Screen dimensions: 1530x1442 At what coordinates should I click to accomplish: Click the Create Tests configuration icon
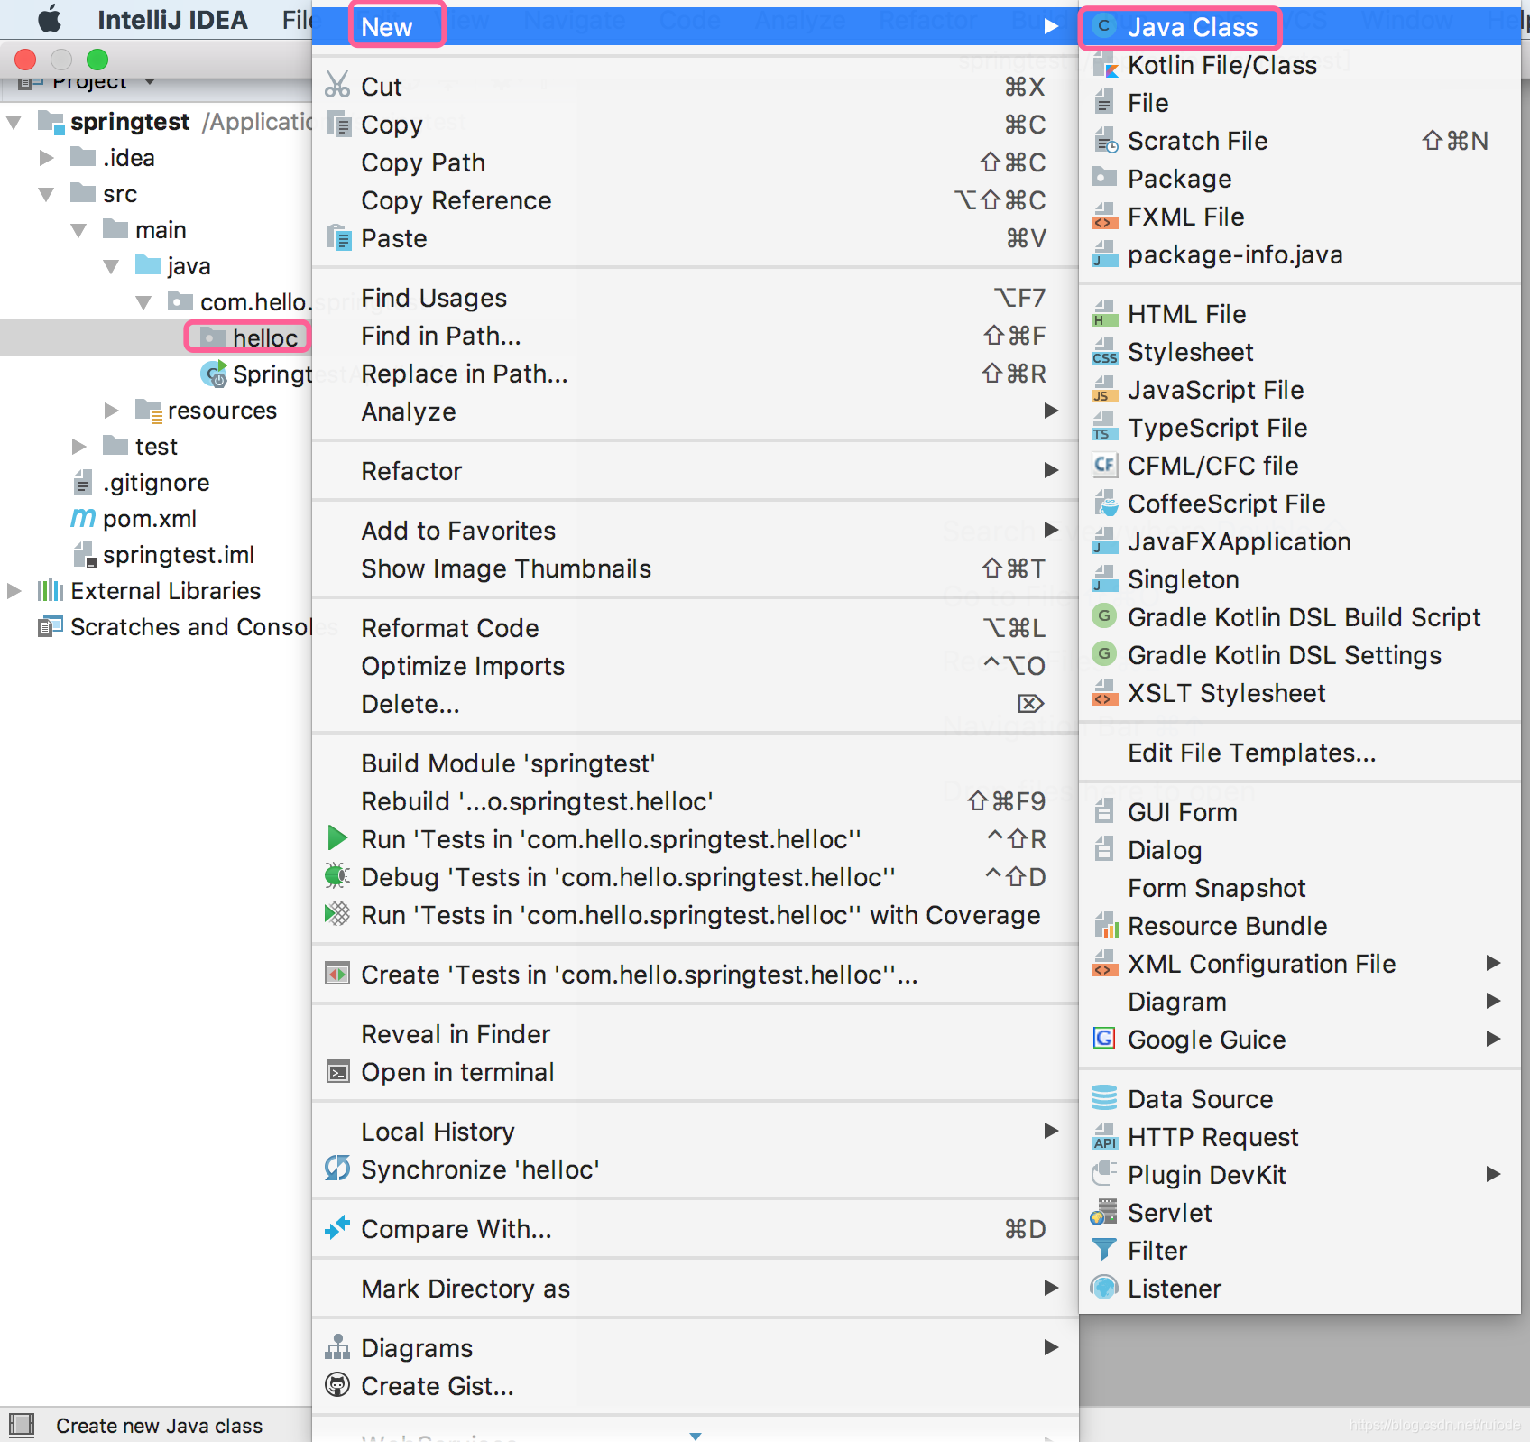click(x=337, y=974)
